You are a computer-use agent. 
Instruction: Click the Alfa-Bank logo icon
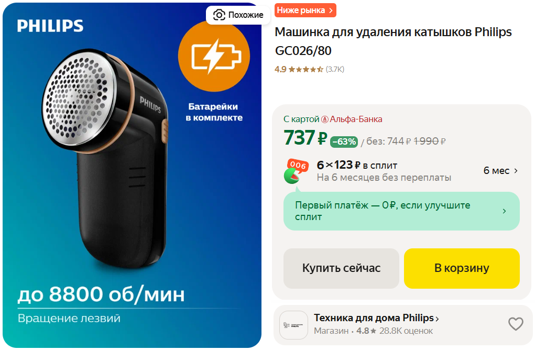click(x=324, y=119)
